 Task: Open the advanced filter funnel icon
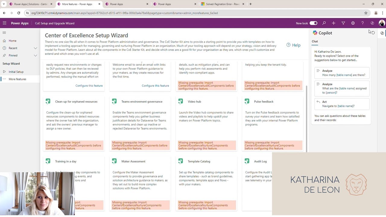343,23
